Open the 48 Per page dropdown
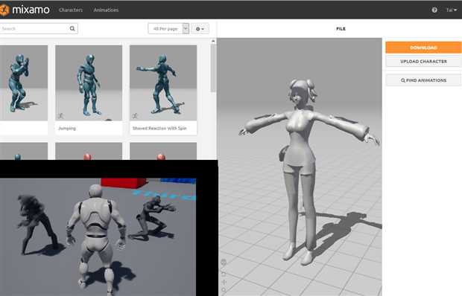The width and height of the screenshot is (462, 296). click(168, 28)
